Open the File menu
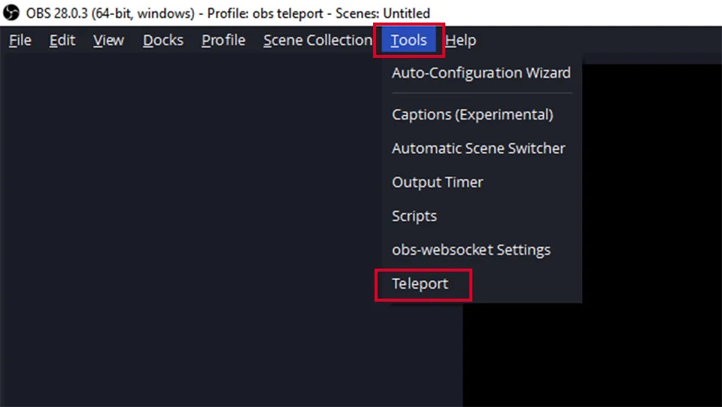This screenshot has height=407, width=722. [20, 41]
